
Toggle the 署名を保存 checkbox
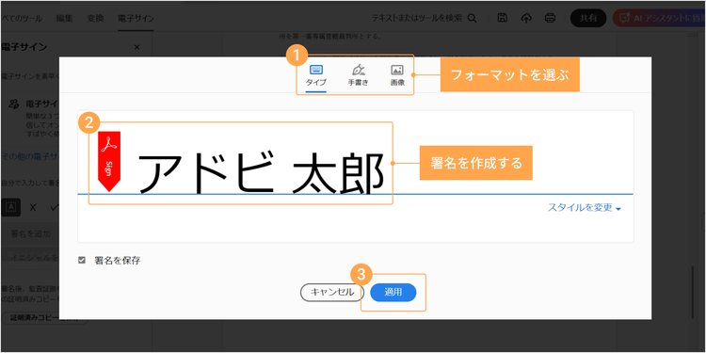[82, 260]
